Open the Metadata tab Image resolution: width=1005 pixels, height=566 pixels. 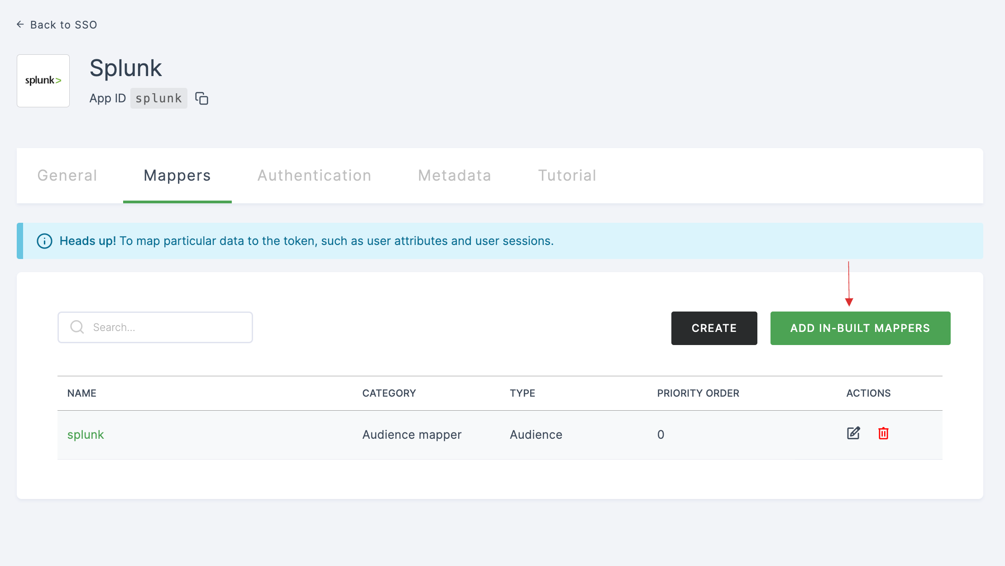coord(455,175)
